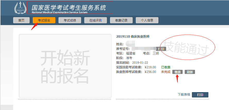Select the 2019110 临床执业医师 exam heading
This screenshot has width=229, height=110.
(x=133, y=37)
